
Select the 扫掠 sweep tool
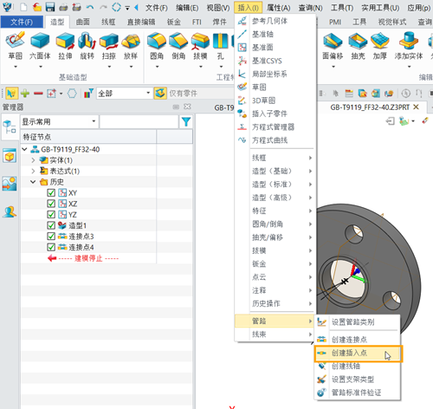(109, 45)
